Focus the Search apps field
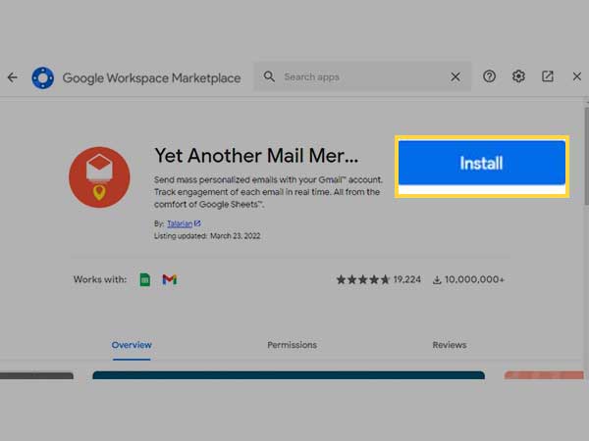The height and width of the screenshot is (441, 589). (x=362, y=76)
